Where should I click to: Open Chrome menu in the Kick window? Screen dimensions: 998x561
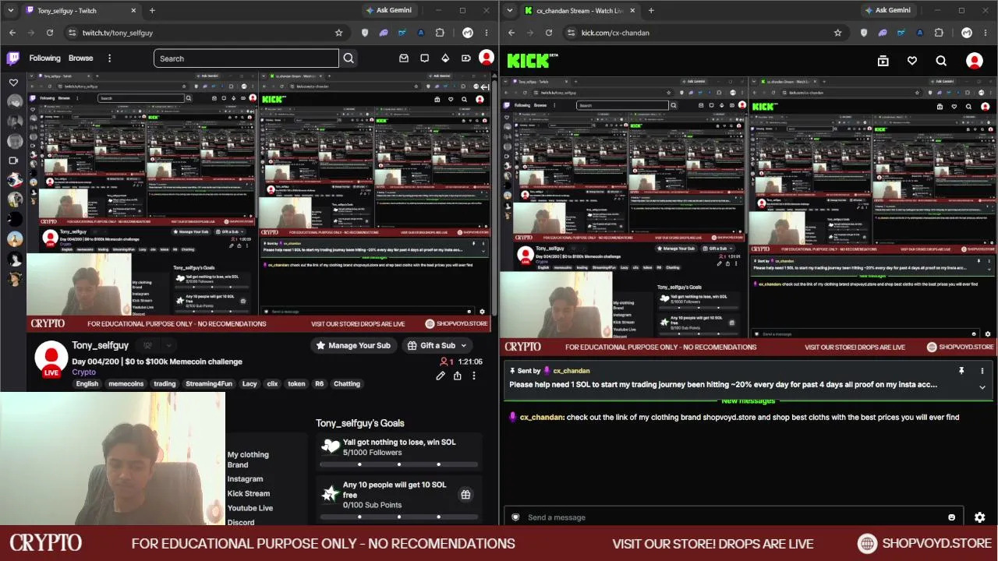pyautogui.click(x=986, y=33)
